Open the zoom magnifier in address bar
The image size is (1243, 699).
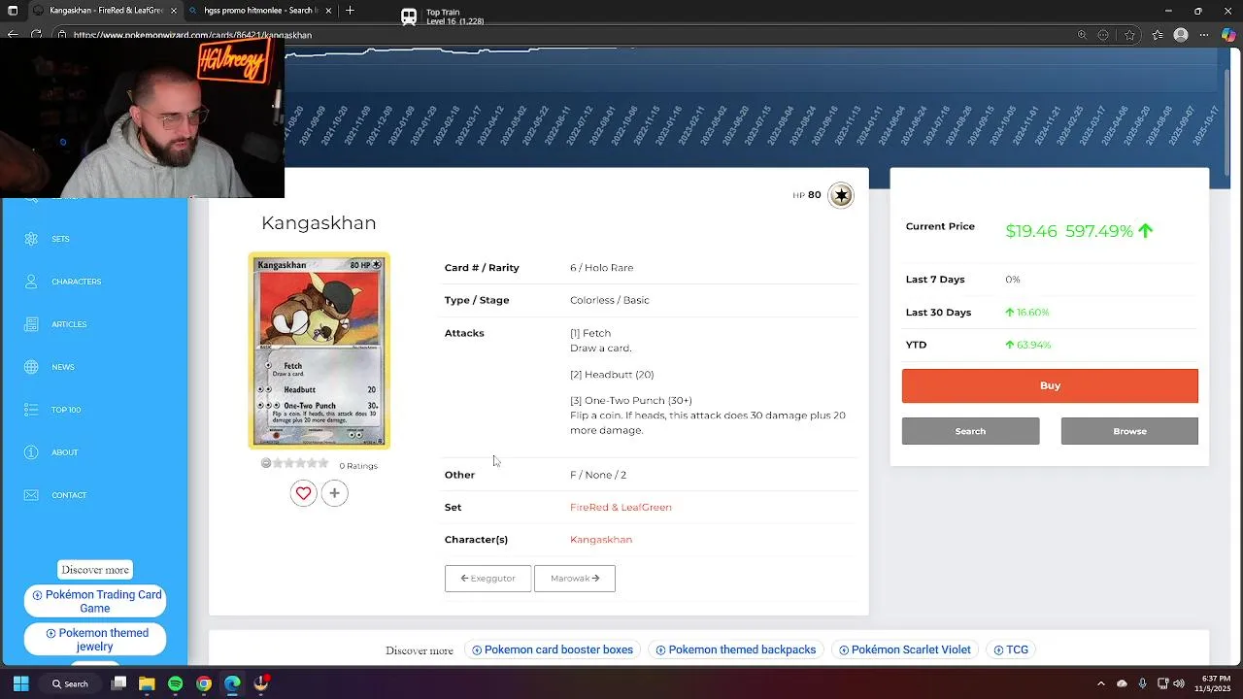[x=1082, y=35]
